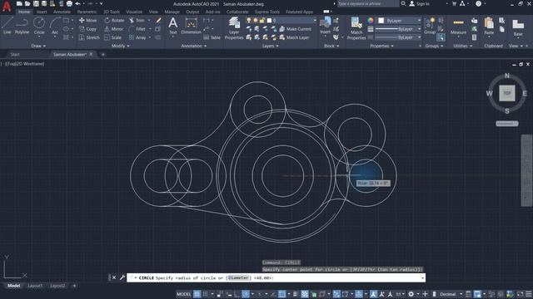Viewport: 533px width, 299px height.
Task: Click the Group tool
Action: (430, 26)
